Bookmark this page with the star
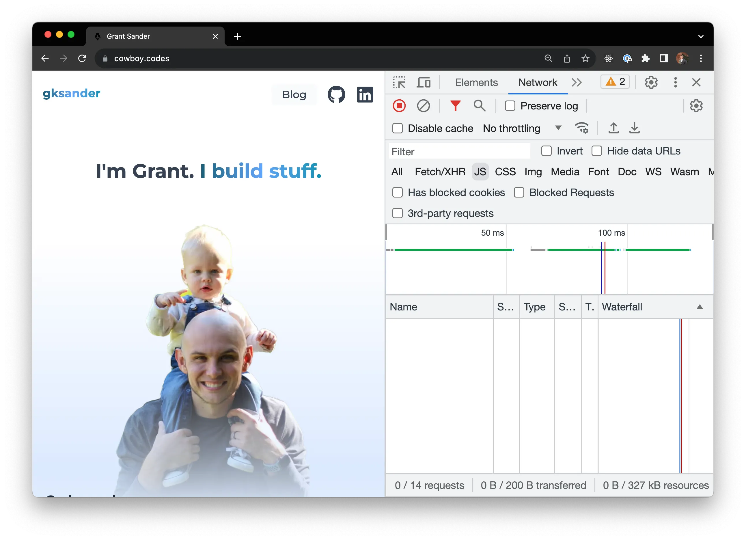This screenshot has width=746, height=540. 585,58
